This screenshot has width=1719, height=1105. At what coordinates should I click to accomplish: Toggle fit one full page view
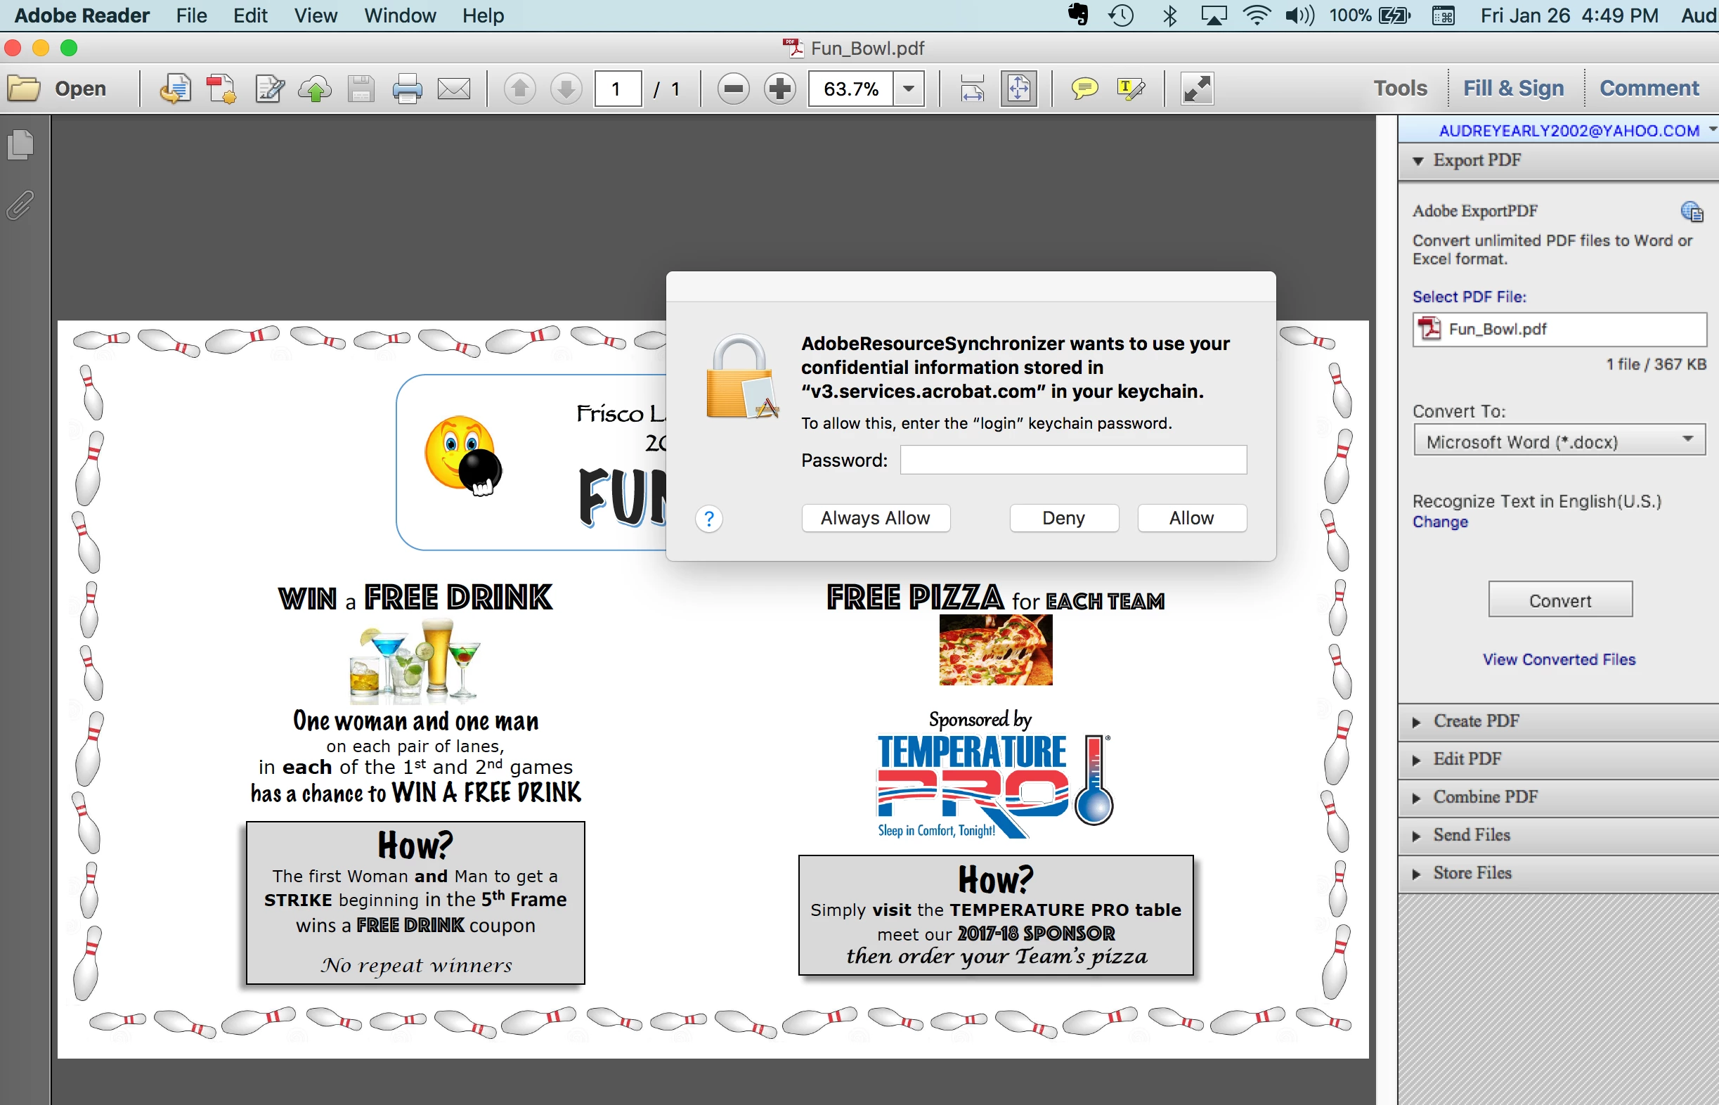coord(1019,89)
